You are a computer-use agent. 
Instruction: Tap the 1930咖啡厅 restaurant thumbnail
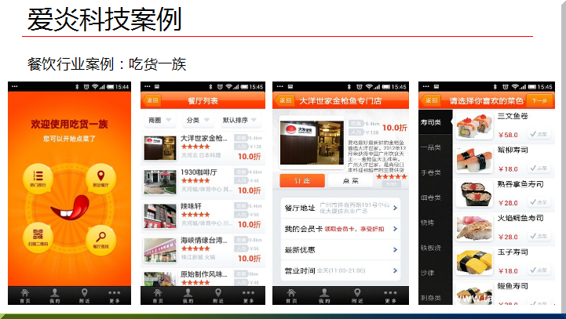pos(159,182)
